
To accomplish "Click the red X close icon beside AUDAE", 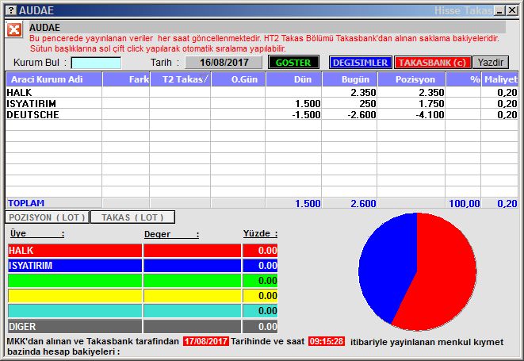I will 14,30.
